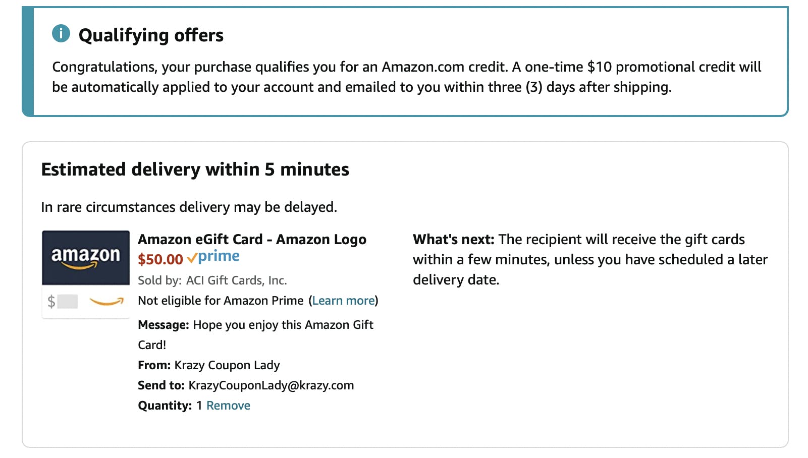The image size is (808, 458).
Task: Click the sender name Krazy Coupon Lady
Action: click(227, 365)
